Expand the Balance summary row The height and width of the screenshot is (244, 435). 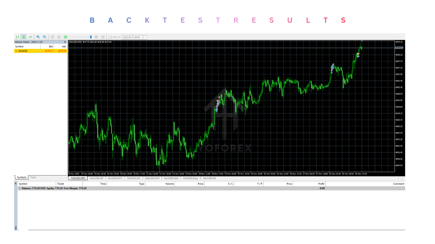[19, 187]
